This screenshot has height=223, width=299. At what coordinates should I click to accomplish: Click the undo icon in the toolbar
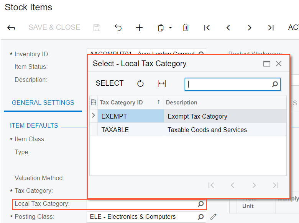point(118,28)
